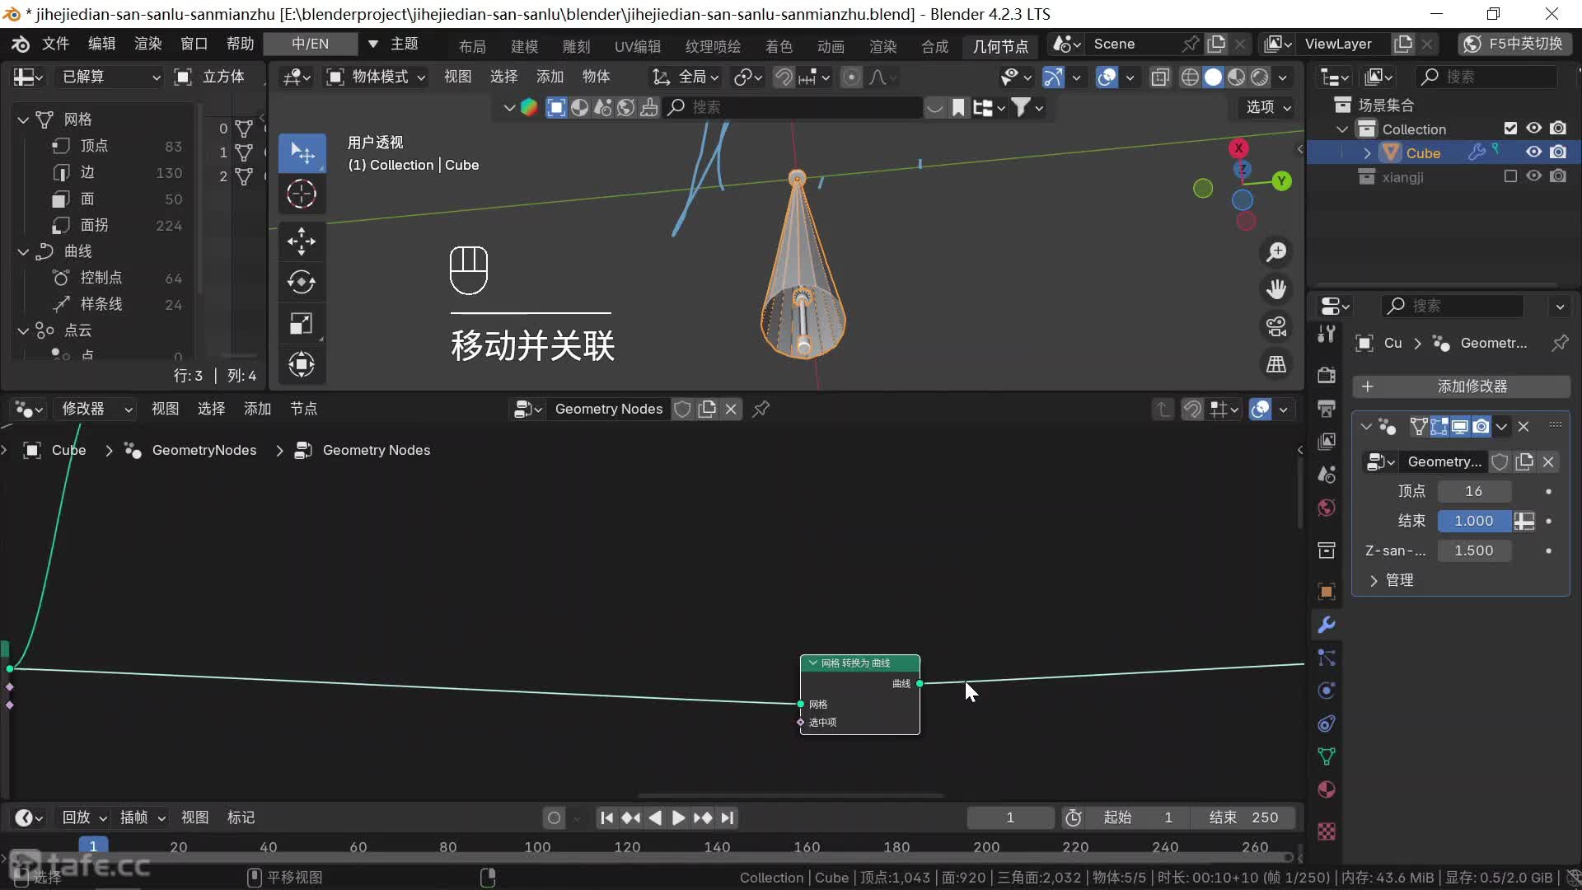Select the Scale tool in viewport toolbar
This screenshot has height=890, width=1582.
pyautogui.click(x=302, y=323)
